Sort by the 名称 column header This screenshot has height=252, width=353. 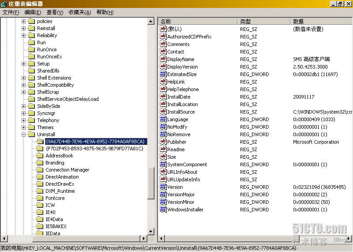pyautogui.click(x=198, y=21)
